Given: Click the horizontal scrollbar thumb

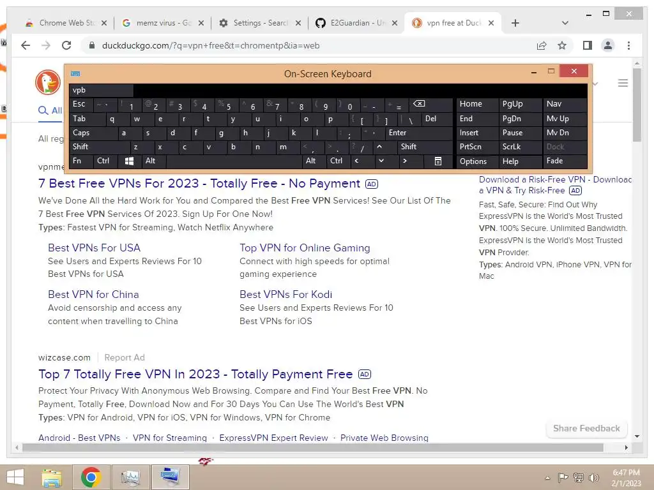Looking at the screenshot, I should (x=313, y=447).
